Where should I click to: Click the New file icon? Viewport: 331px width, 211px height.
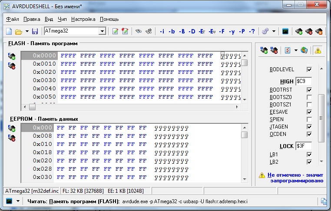coord(9,31)
